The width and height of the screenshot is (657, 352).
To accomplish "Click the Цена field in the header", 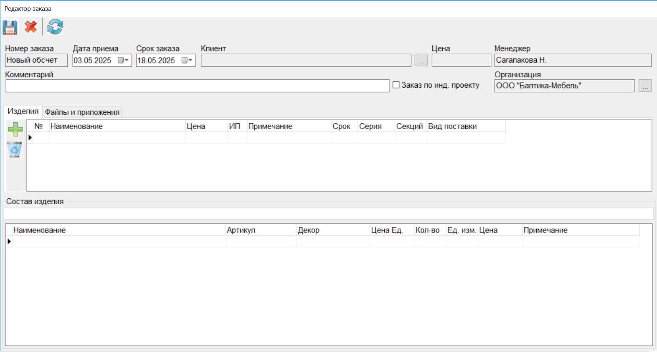I will [x=461, y=61].
